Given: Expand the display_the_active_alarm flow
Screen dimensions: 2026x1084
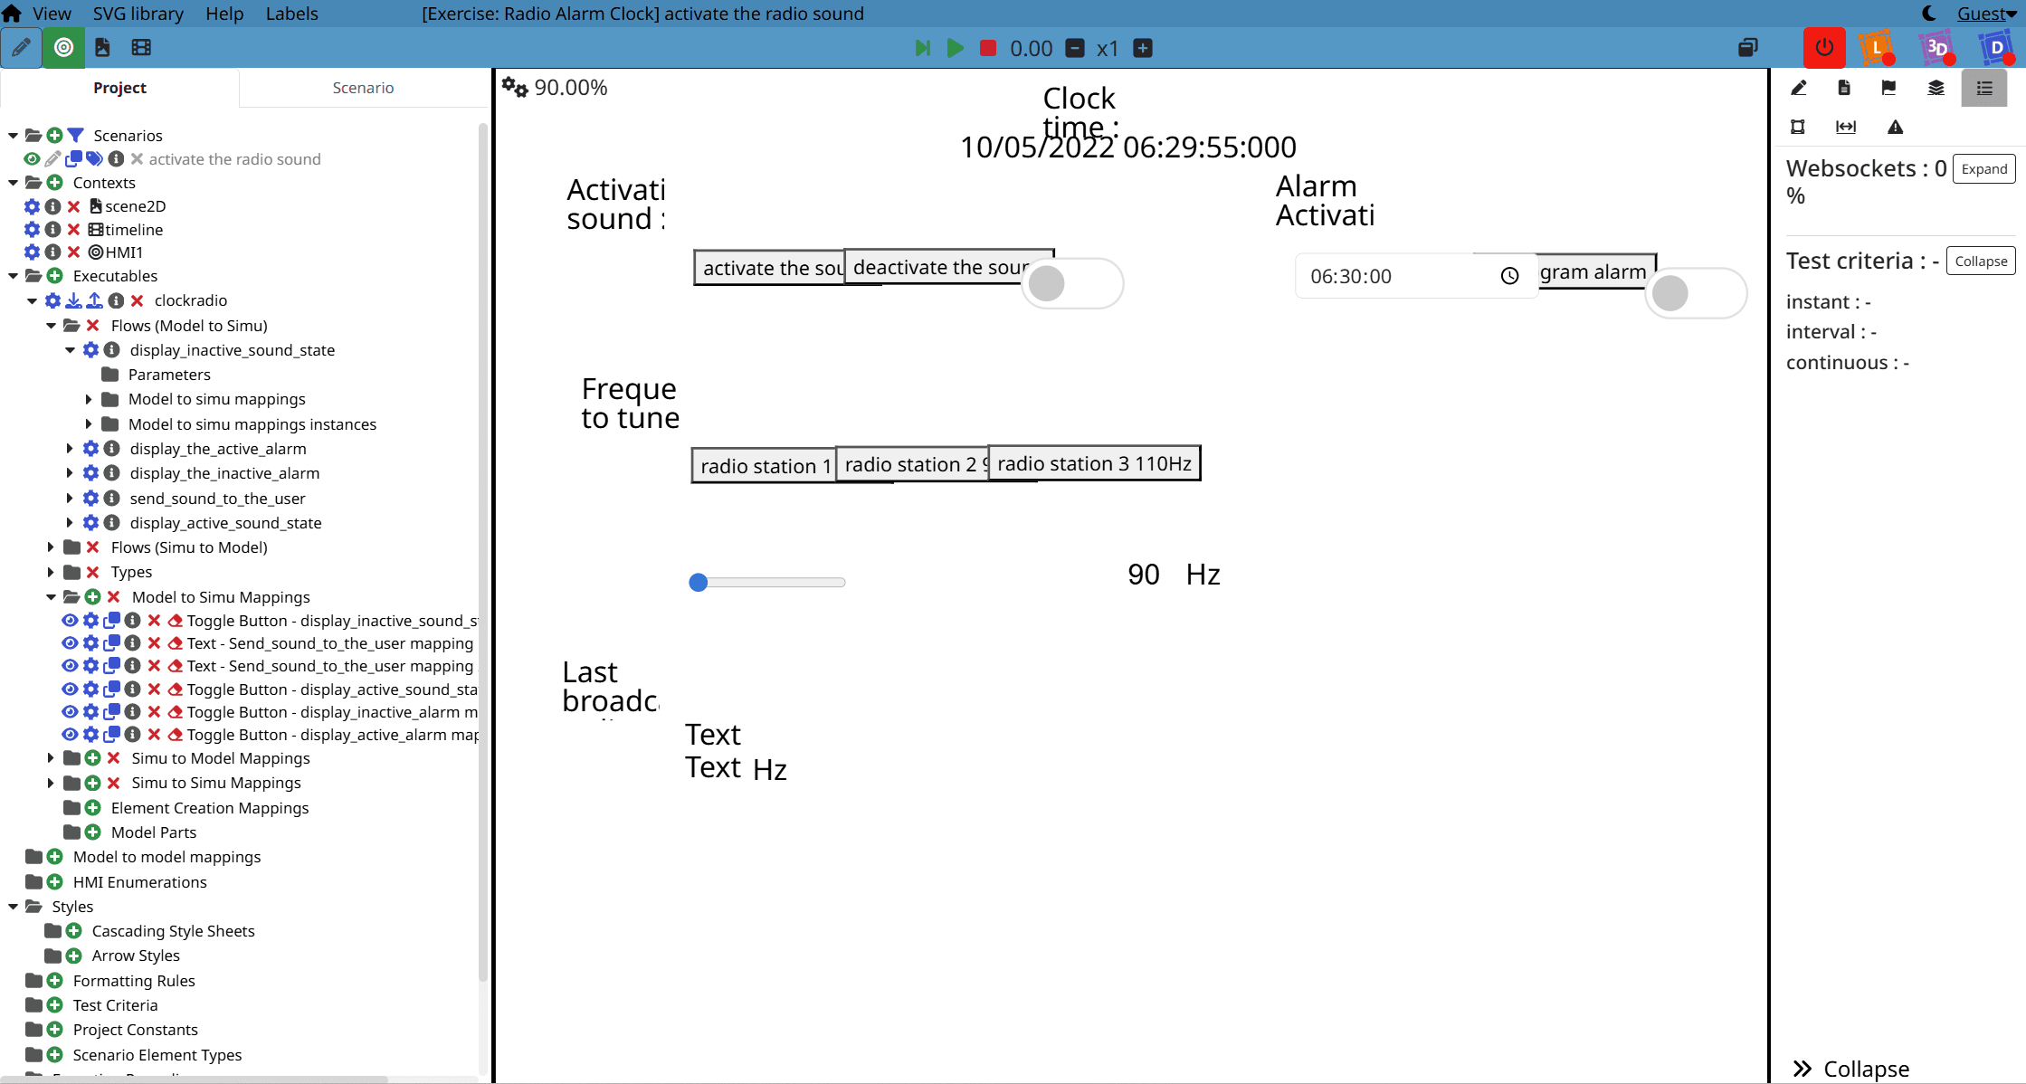Looking at the screenshot, I should 70,449.
